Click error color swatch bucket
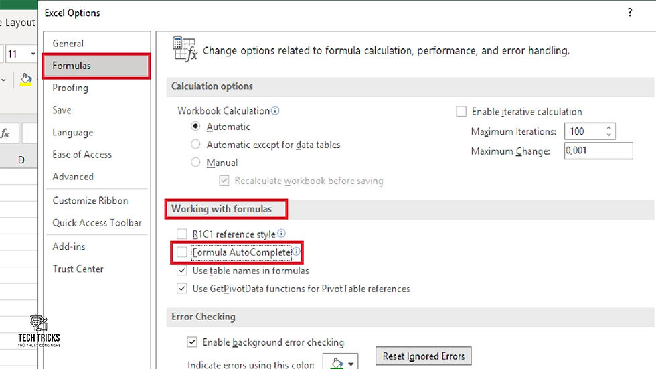 pos(336,363)
